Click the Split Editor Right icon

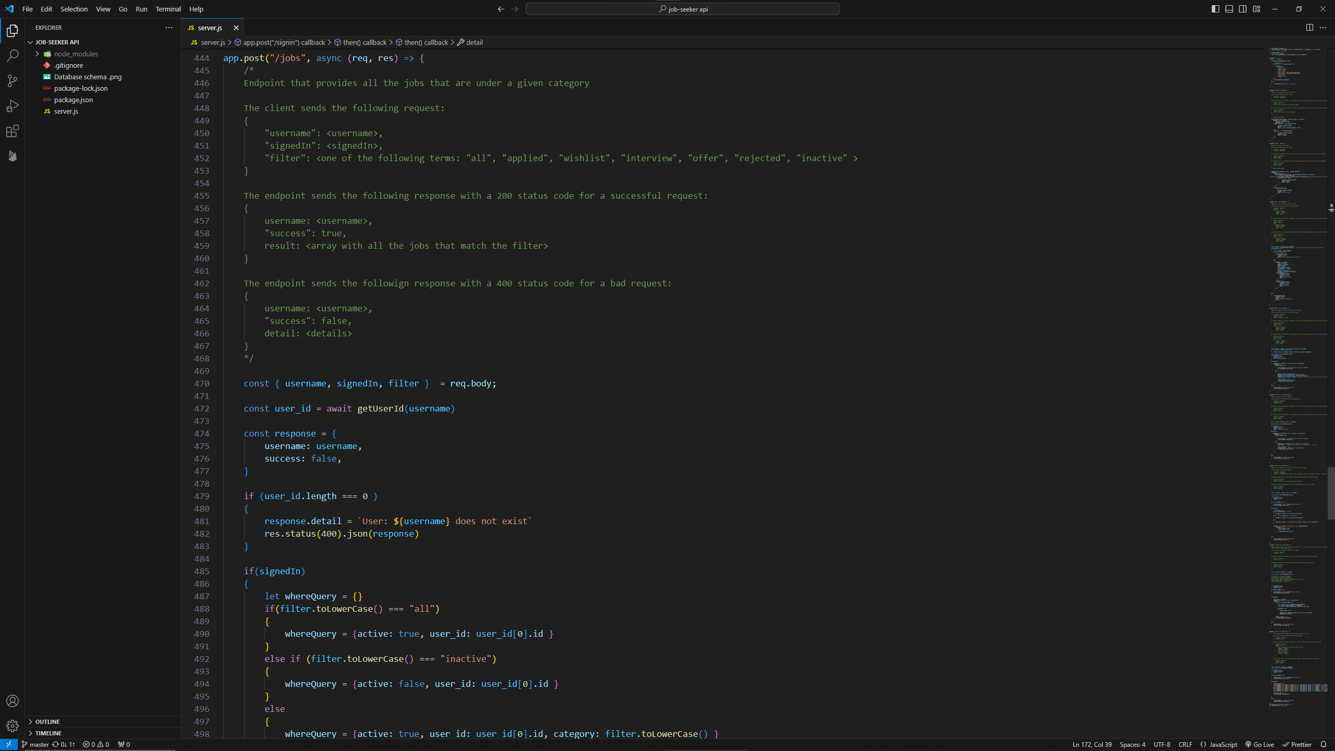(x=1309, y=28)
